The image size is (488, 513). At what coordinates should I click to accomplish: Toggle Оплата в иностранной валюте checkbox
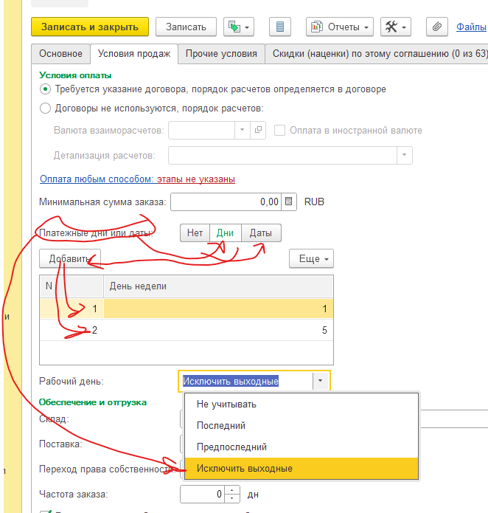280,130
